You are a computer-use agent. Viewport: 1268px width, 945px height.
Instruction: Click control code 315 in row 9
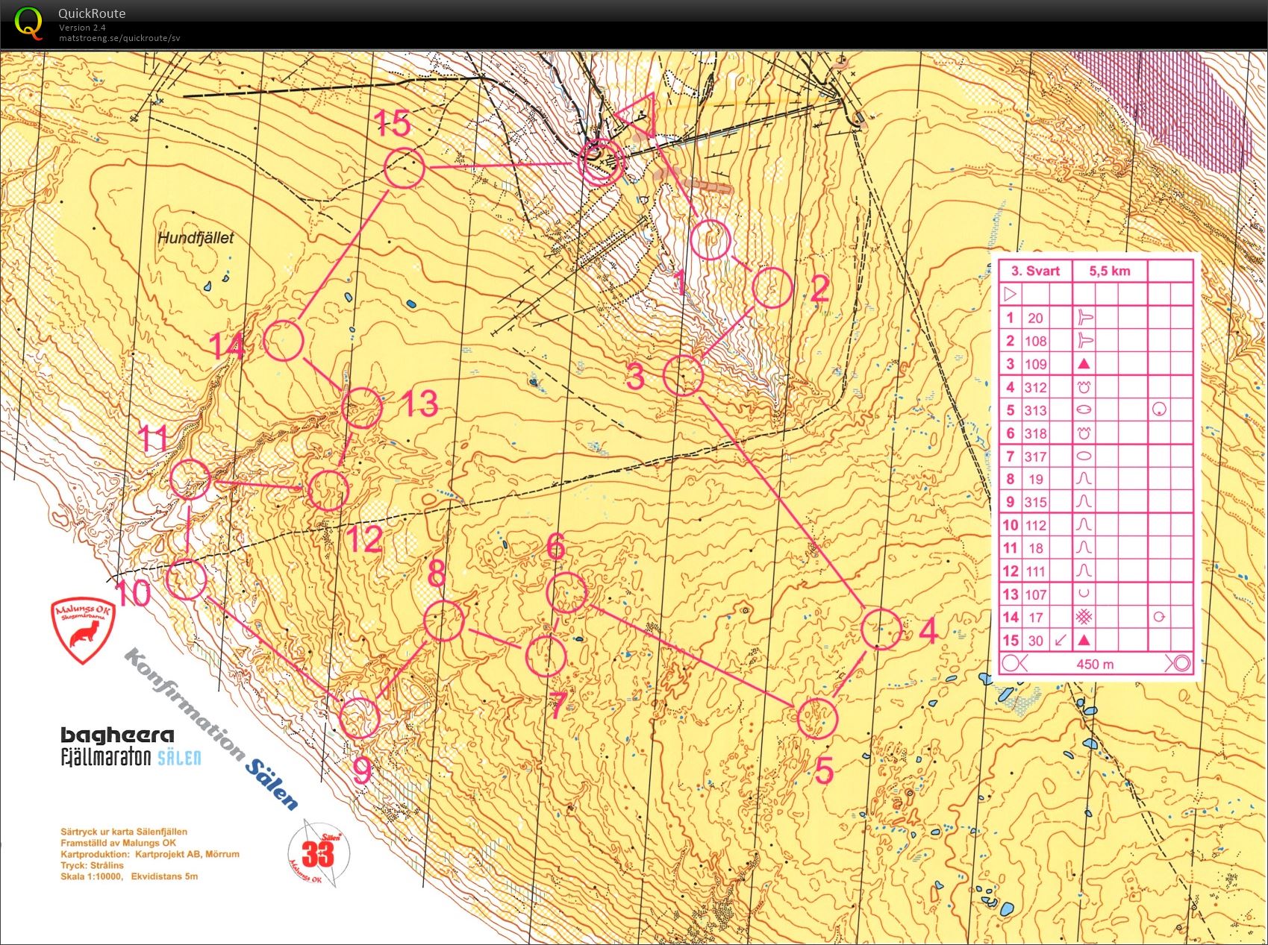(x=1036, y=502)
